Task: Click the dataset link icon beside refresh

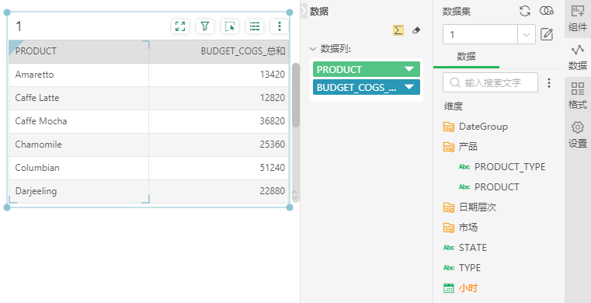Action: click(x=547, y=11)
